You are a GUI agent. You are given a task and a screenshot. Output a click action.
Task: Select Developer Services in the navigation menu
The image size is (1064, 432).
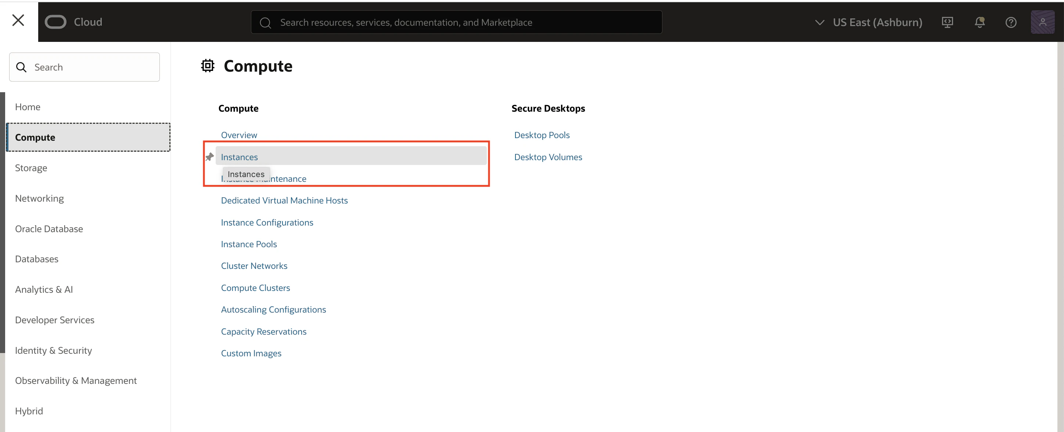54,320
